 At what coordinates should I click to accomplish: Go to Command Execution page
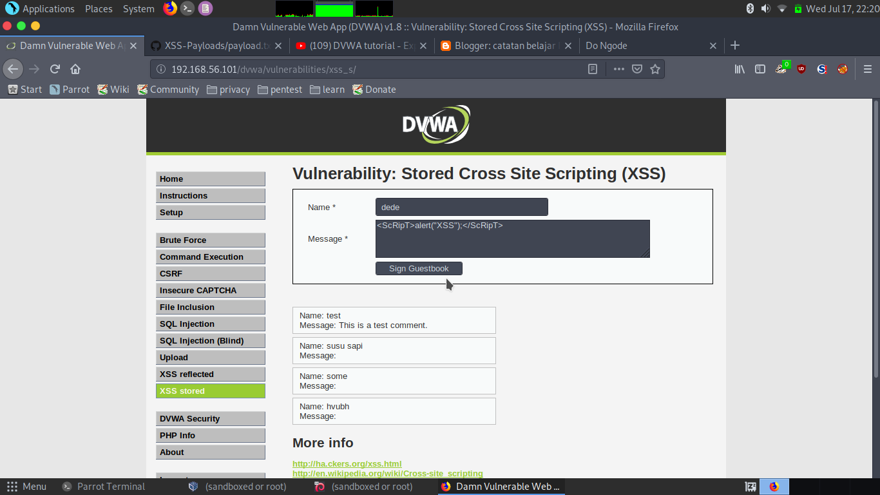(x=211, y=257)
